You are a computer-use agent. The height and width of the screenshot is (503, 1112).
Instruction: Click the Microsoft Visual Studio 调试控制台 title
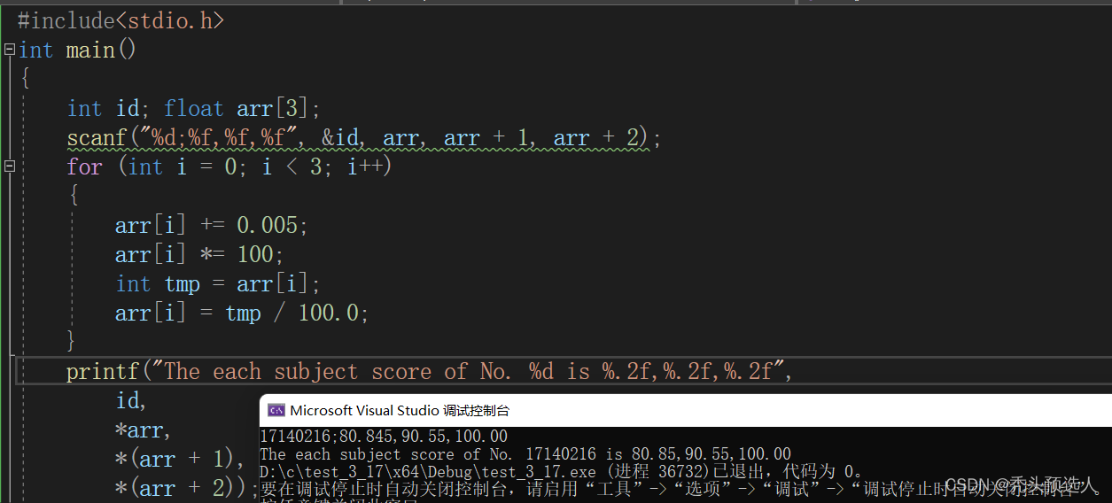tap(400, 410)
